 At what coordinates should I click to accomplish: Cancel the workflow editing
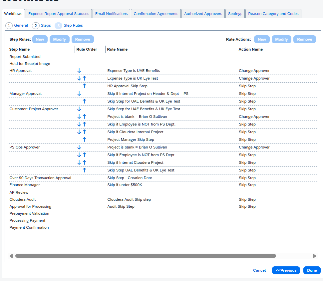(x=259, y=270)
